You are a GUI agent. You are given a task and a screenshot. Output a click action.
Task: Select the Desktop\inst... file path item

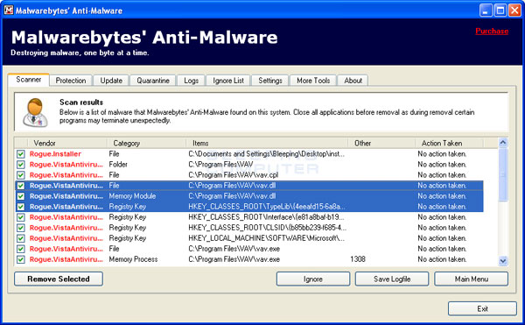tap(267, 154)
